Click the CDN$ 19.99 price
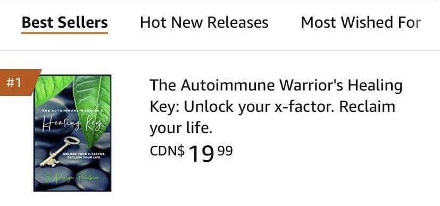 (x=191, y=153)
